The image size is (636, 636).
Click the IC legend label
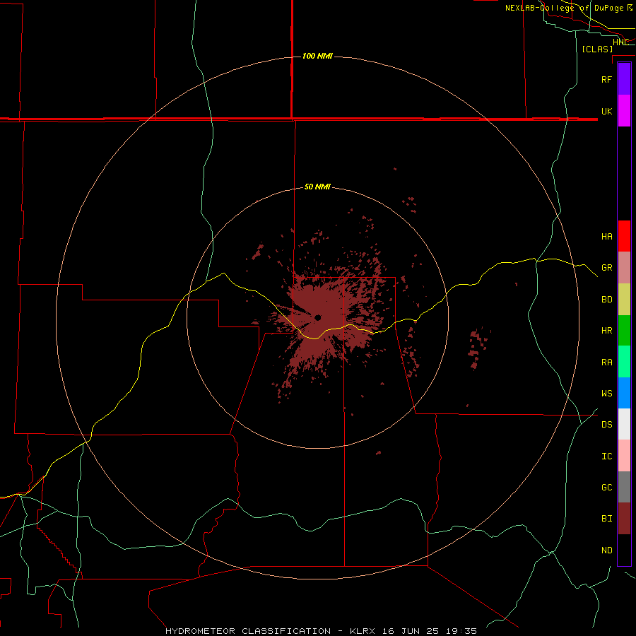click(x=606, y=457)
